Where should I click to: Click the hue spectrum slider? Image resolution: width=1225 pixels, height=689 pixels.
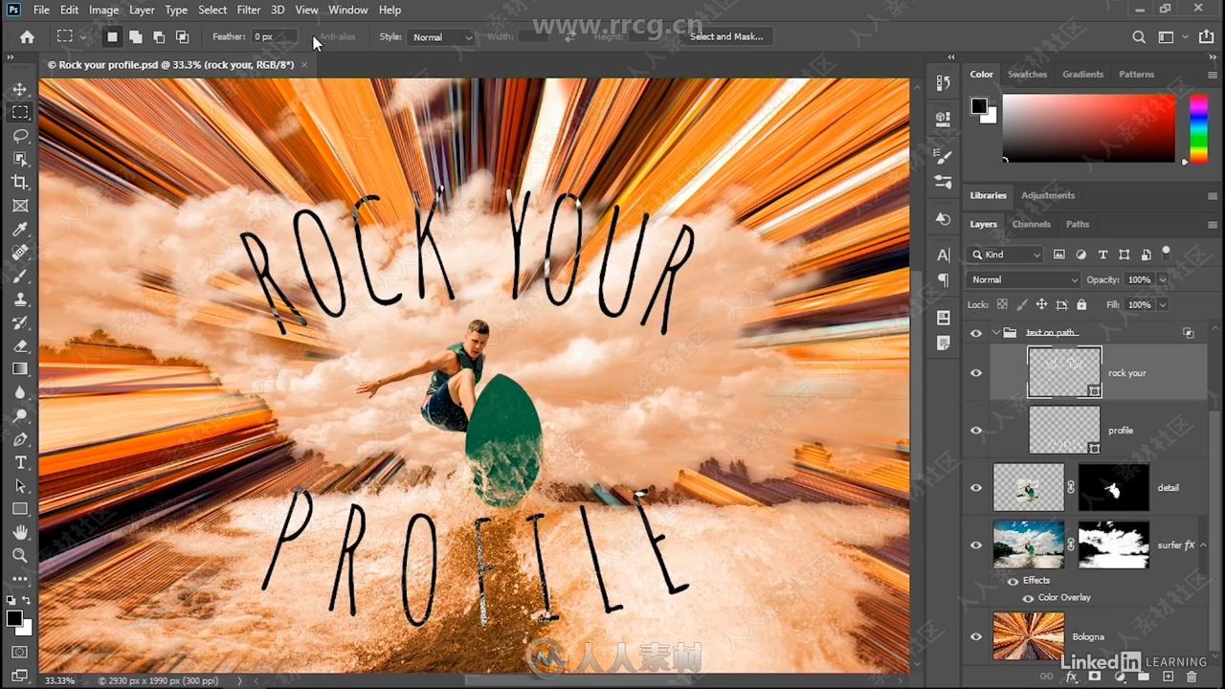tap(1198, 128)
